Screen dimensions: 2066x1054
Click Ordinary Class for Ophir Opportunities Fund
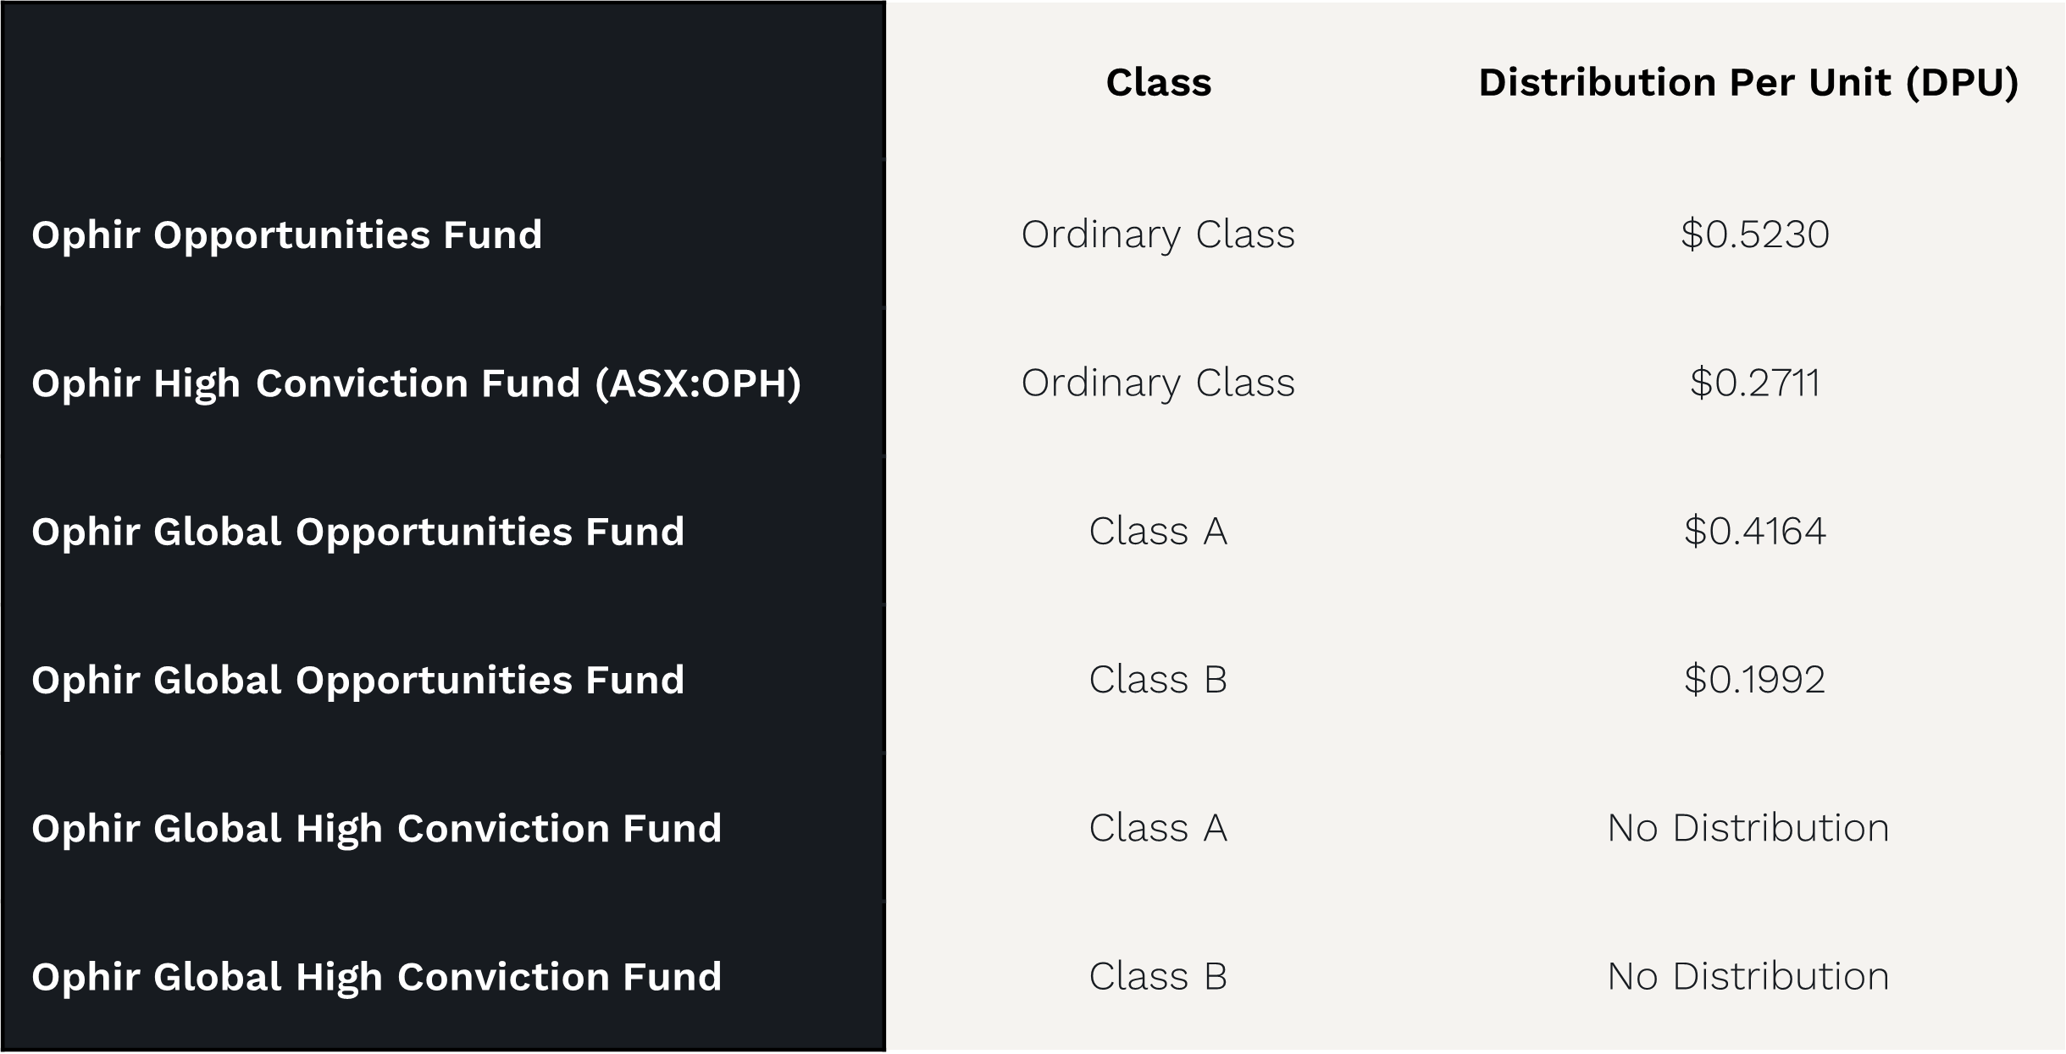[x=1158, y=235]
